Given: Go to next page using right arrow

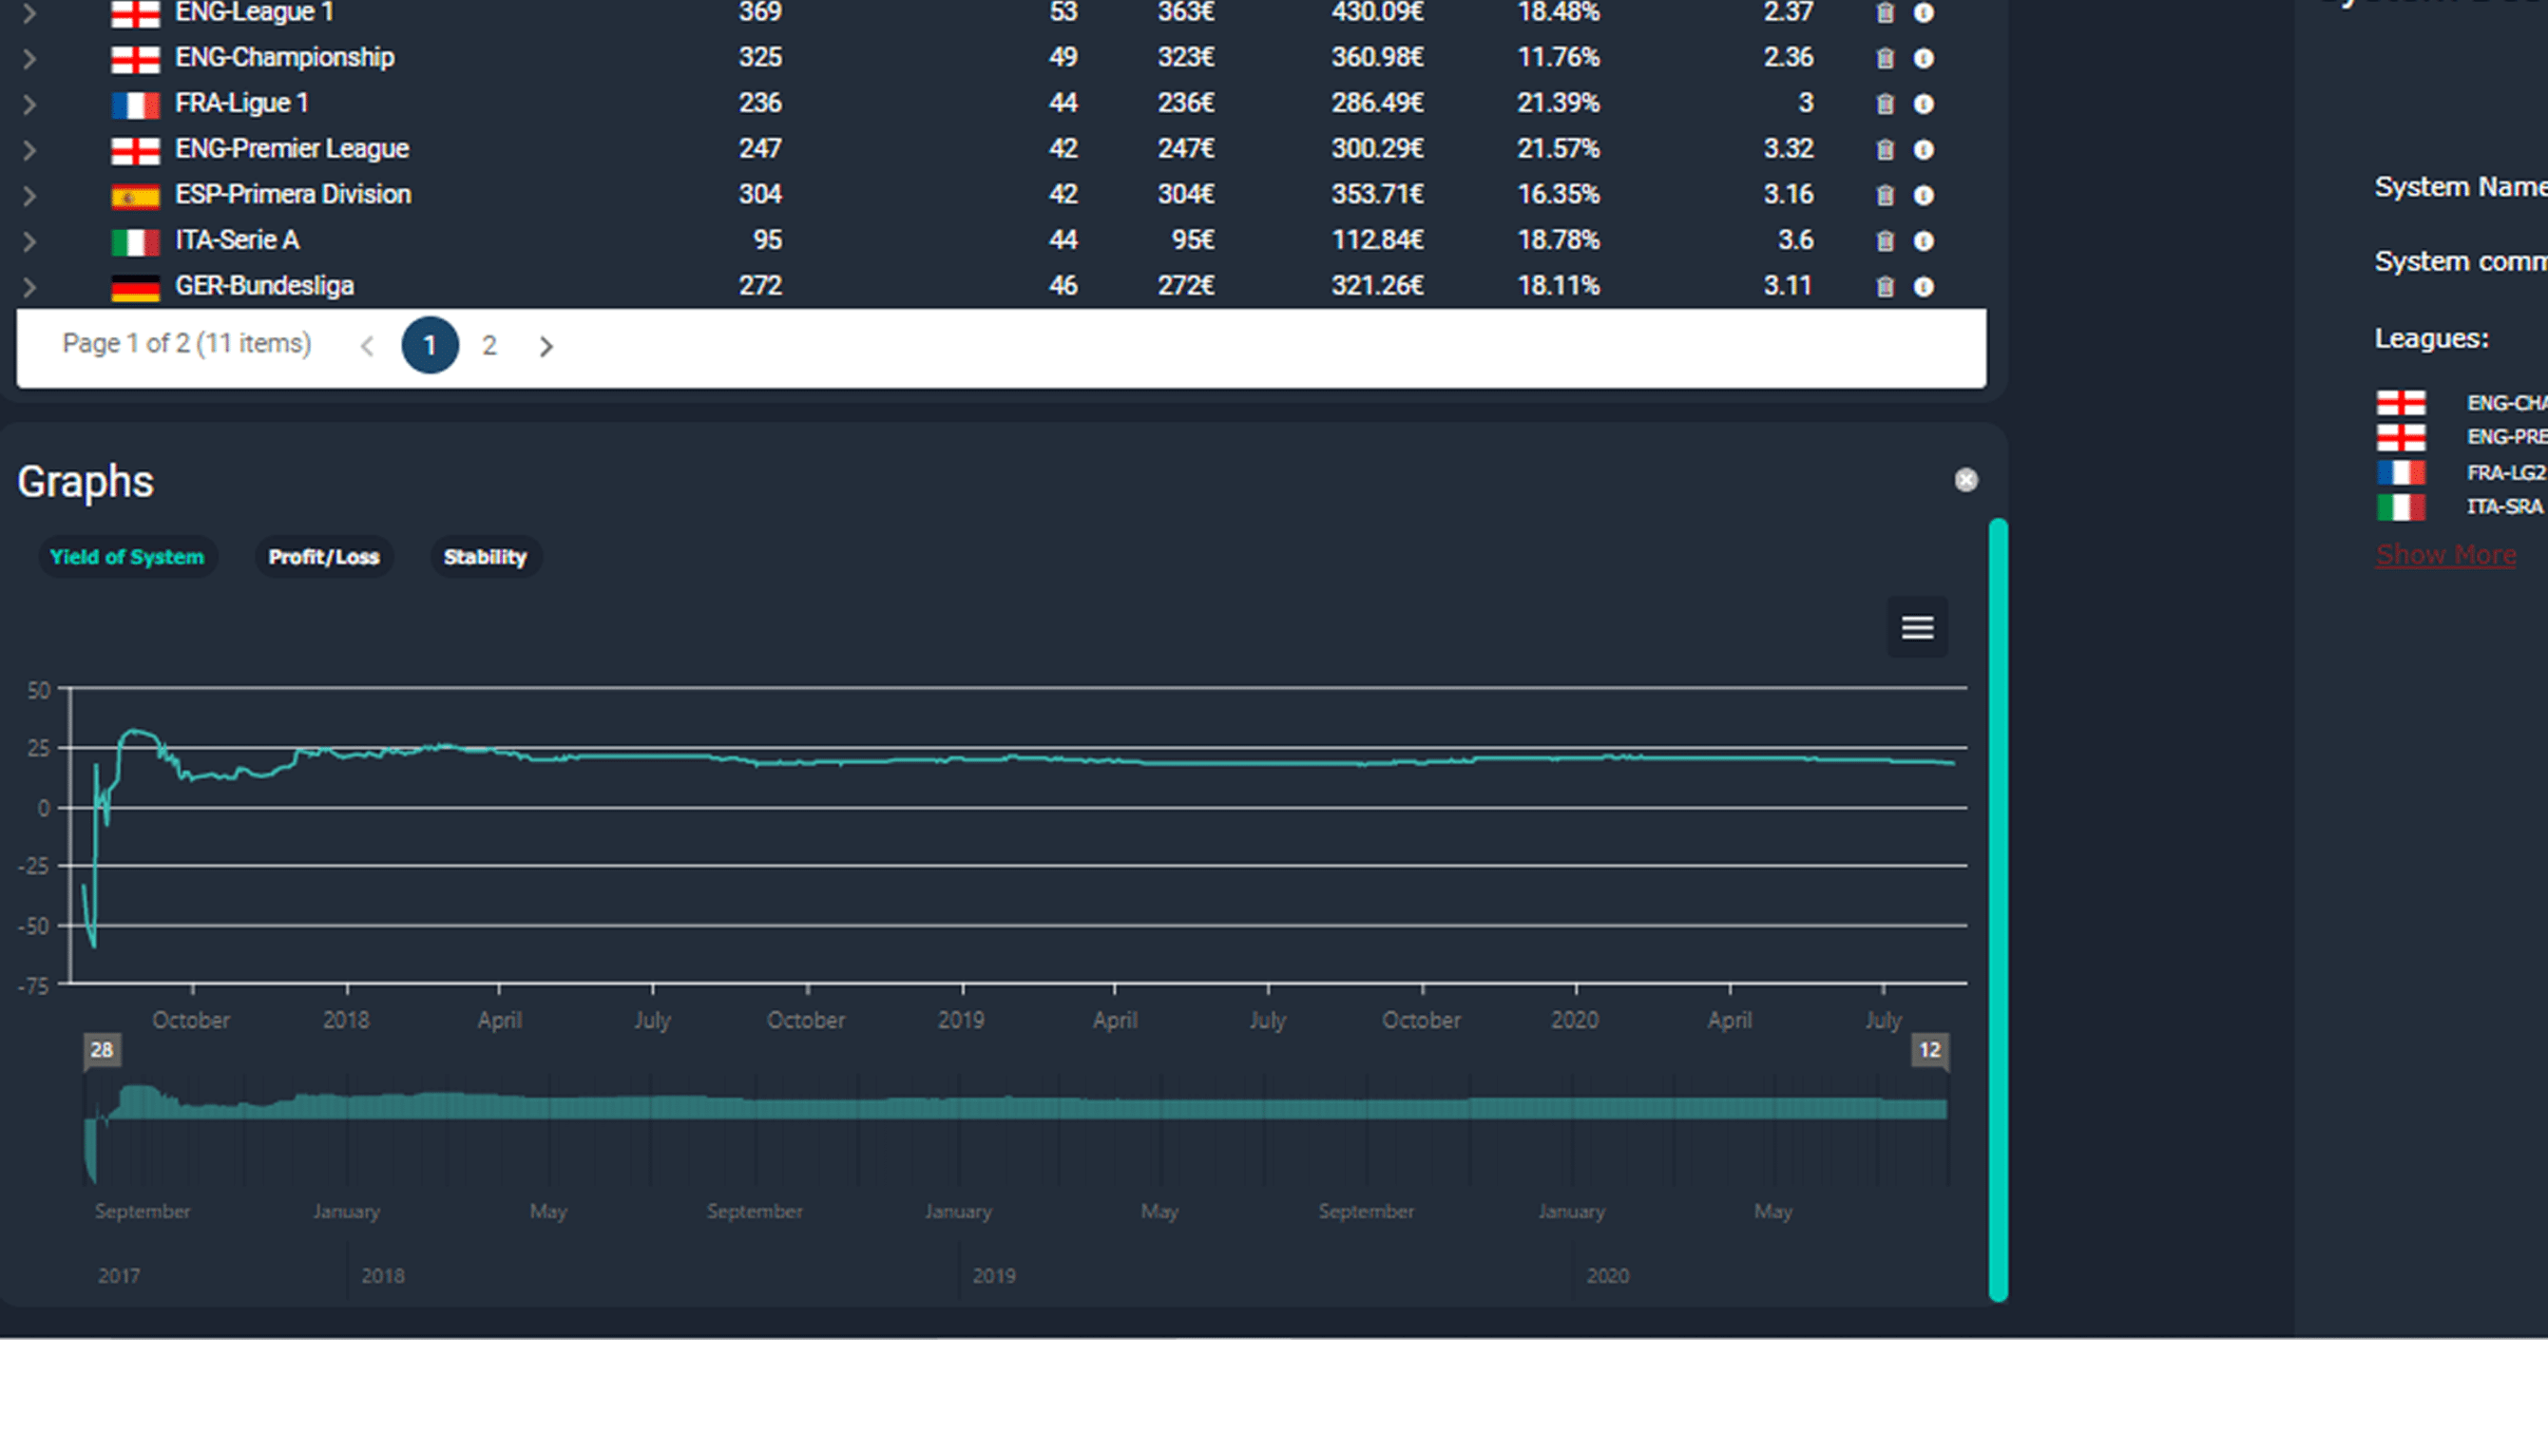Looking at the screenshot, I should pyautogui.click(x=546, y=345).
